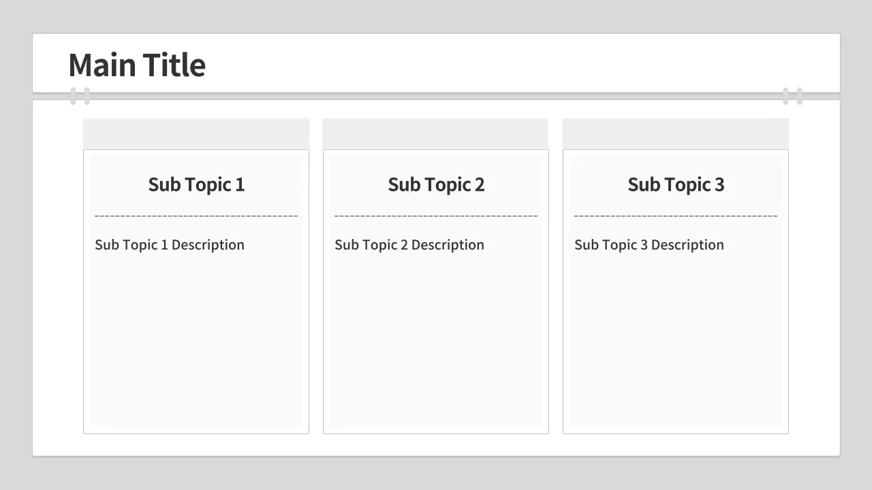This screenshot has width=872, height=490.
Task: Click the Sub Topic 1 Description text
Action: point(170,245)
